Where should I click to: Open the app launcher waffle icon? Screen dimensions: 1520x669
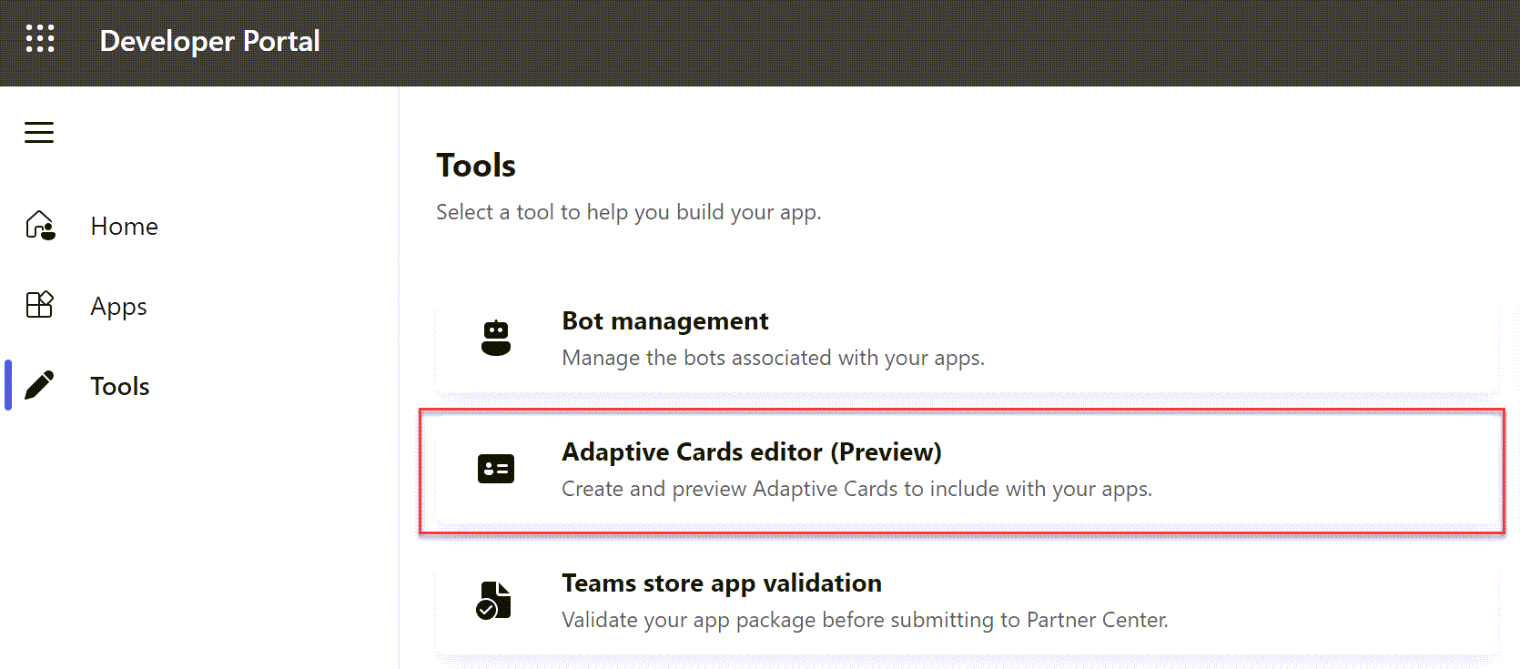coord(40,39)
